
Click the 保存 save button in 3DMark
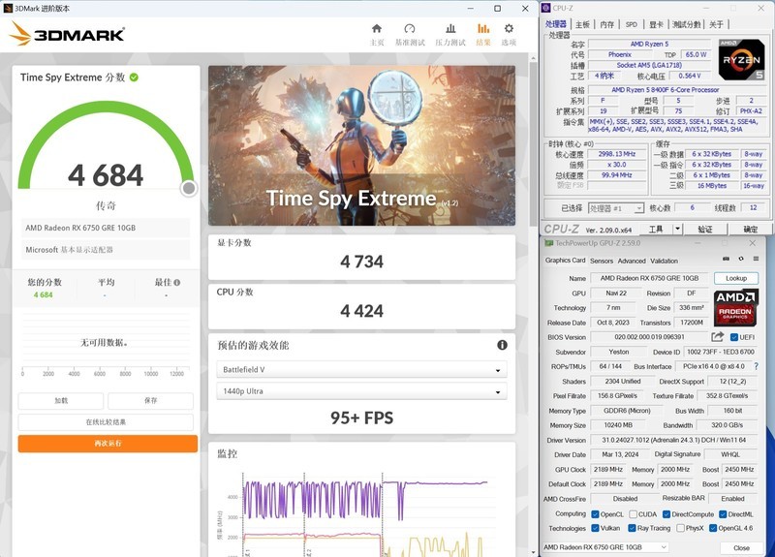150,401
